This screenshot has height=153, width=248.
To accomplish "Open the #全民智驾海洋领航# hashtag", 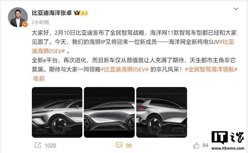I will [211, 69].
